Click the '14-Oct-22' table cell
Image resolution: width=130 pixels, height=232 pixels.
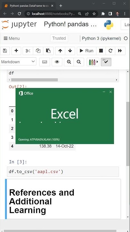tap(65, 146)
